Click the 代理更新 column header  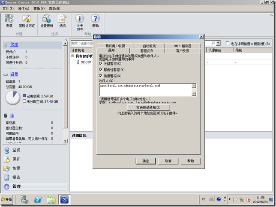[220, 50]
